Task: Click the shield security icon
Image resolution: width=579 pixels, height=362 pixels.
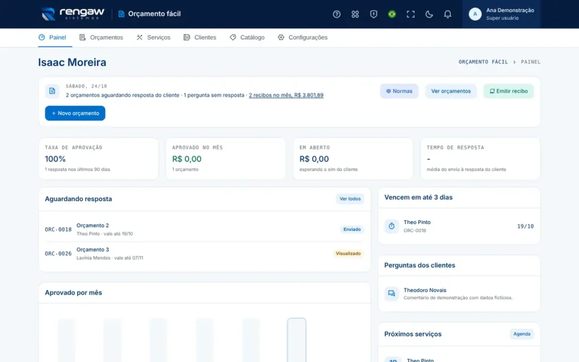Action: tap(373, 14)
